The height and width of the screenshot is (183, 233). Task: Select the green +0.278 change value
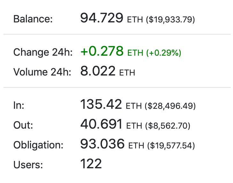point(102,52)
